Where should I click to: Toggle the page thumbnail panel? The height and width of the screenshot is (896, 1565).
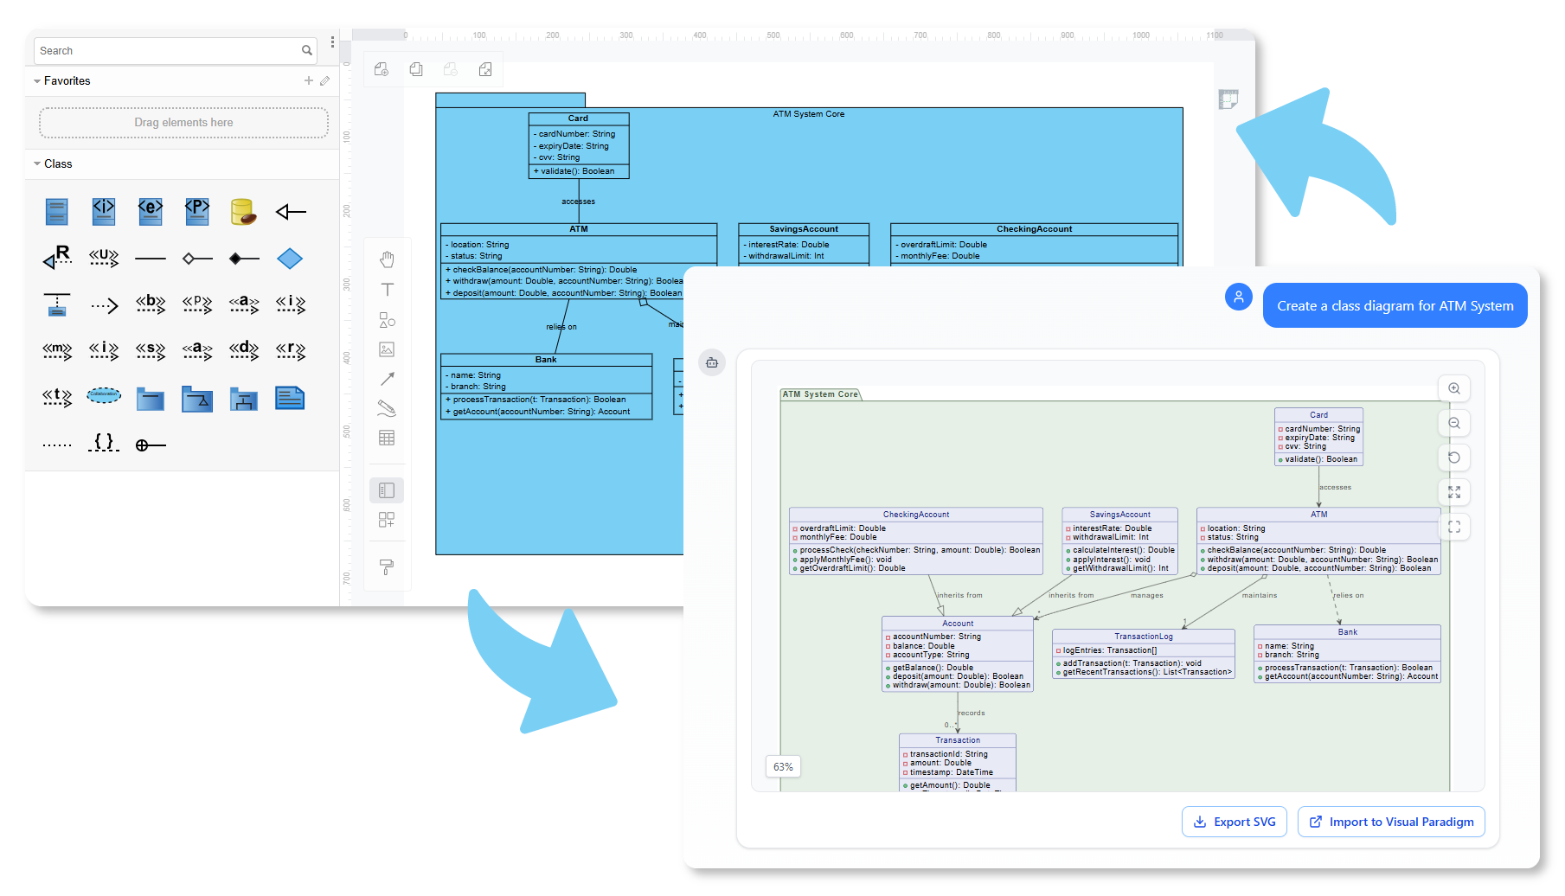tap(1228, 100)
